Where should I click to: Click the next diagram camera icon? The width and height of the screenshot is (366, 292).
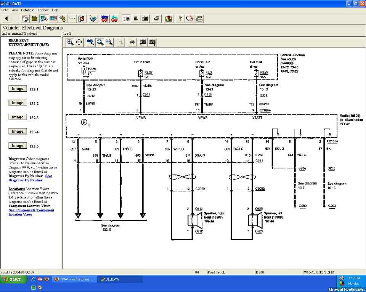coord(152,42)
